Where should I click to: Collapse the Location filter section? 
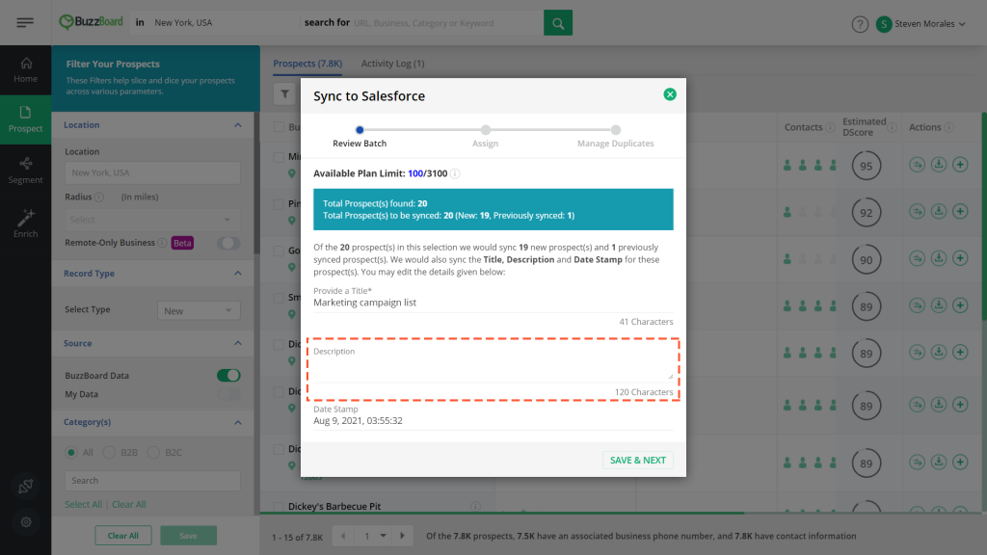tap(238, 125)
